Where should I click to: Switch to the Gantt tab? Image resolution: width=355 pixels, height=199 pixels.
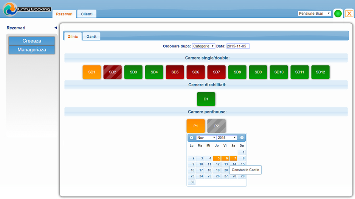(91, 37)
